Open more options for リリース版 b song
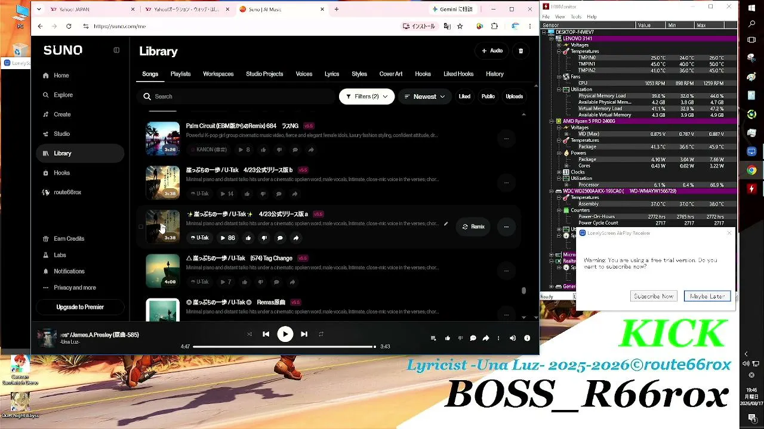The height and width of the screenshot is (429, 764). pos(506,183)
